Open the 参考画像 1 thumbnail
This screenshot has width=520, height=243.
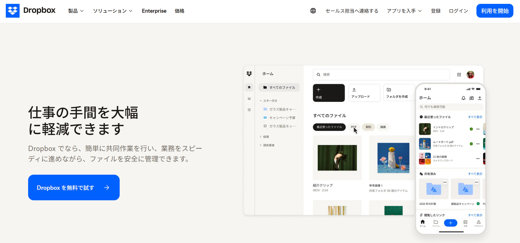pyautogui.click(x=393, y=158)
